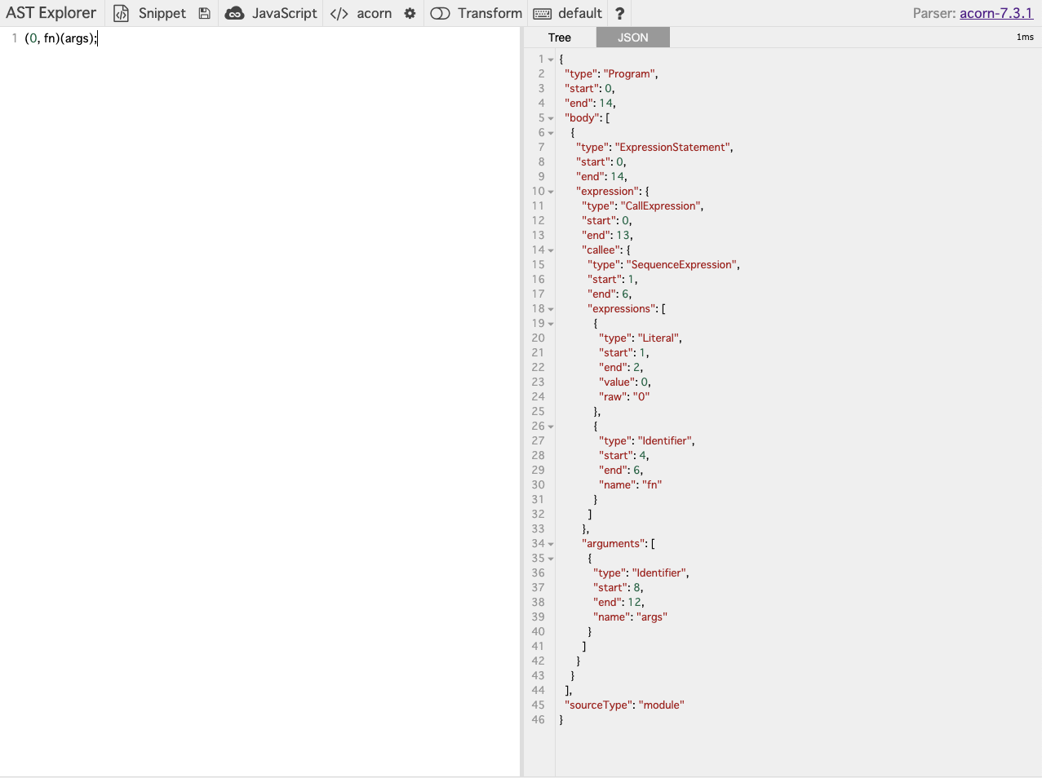The width and height of the screenshot is (1042, 778).
Task: Collapse the "body" array fold arrow
Action: point(551,118)
